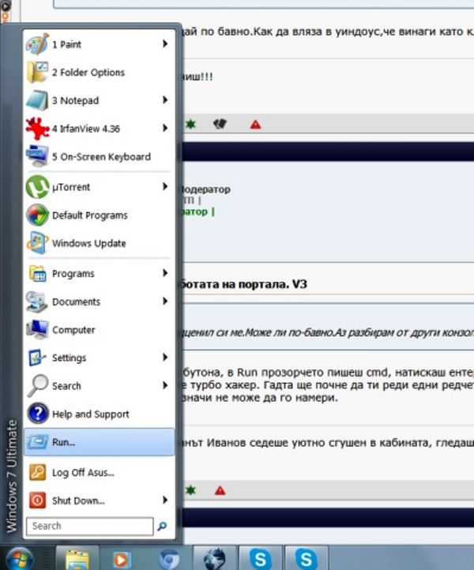
Task: Launch µTorrent green icon
Action: 37,187
